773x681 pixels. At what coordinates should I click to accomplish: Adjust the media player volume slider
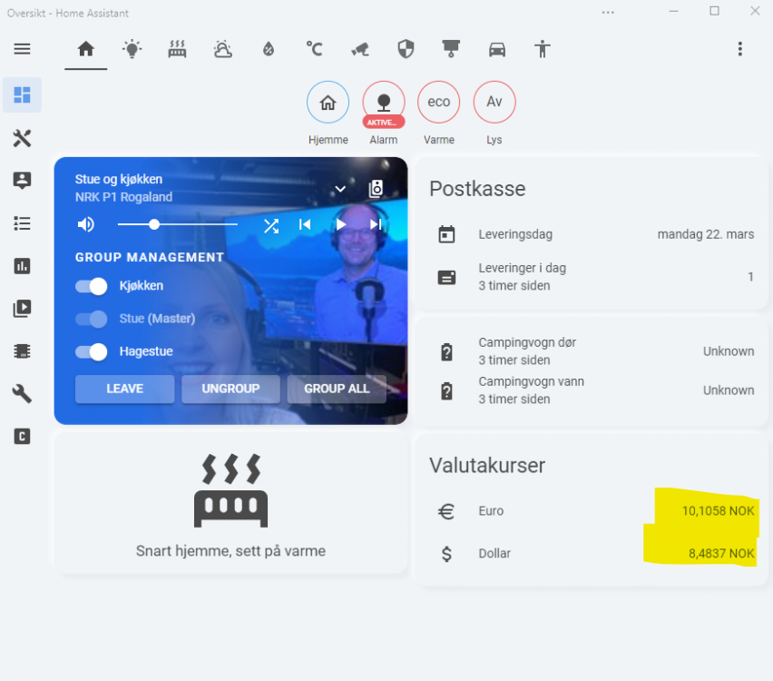pos(177,224)
